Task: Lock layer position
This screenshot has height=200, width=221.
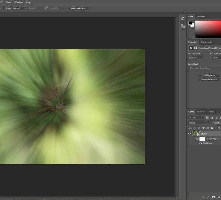Action: click(203, 128)
